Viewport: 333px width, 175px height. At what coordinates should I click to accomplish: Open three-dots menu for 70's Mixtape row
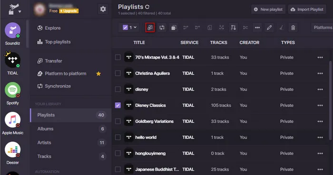(320, 58)
